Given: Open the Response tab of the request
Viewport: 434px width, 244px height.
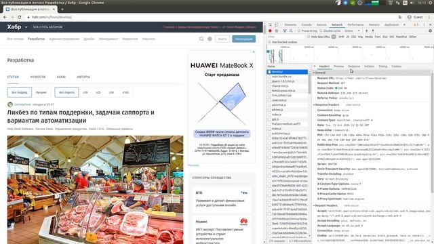Looking at the screenshot, I should click(x=354, y=66).
